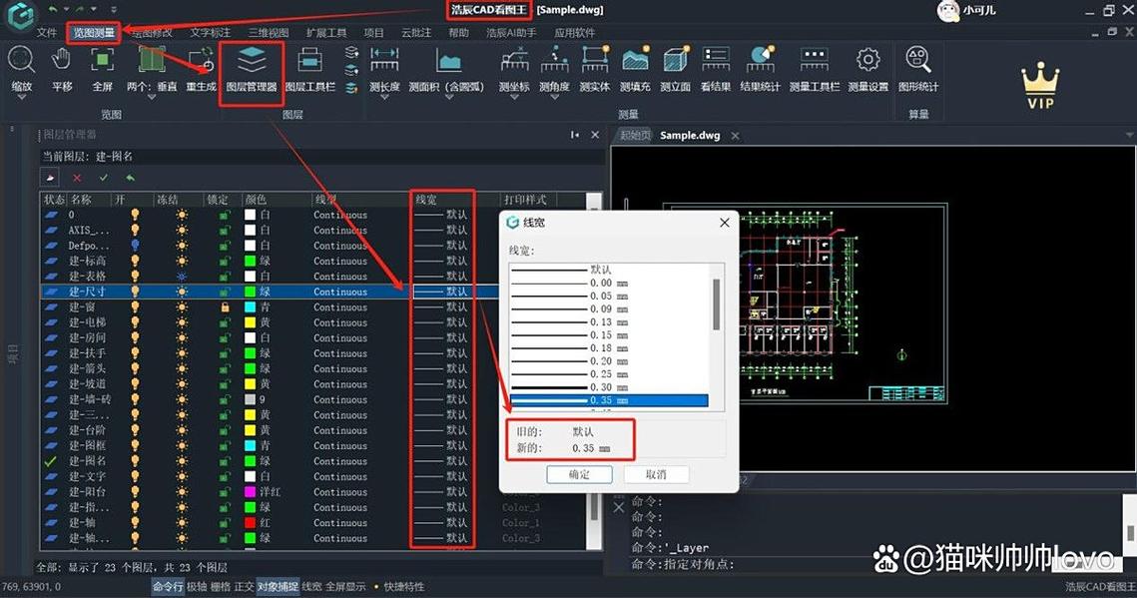Cancel lineweight dialog with 取消
The width and height of the screenshot is (1137, 598).
[656, 474]
